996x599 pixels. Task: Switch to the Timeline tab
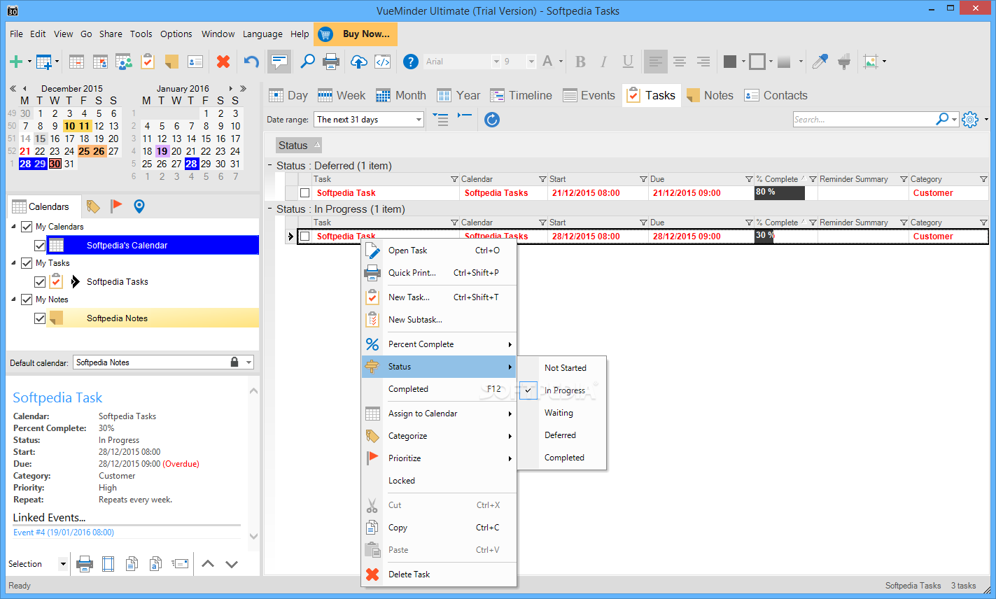tap(521, 95)
